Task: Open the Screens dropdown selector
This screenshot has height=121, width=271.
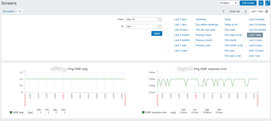Action: (x=229, y=3)
